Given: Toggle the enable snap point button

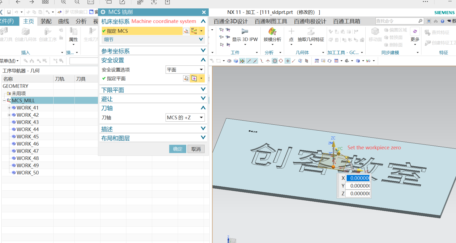Looking at the screenshot, I should [x=242, y=61].
